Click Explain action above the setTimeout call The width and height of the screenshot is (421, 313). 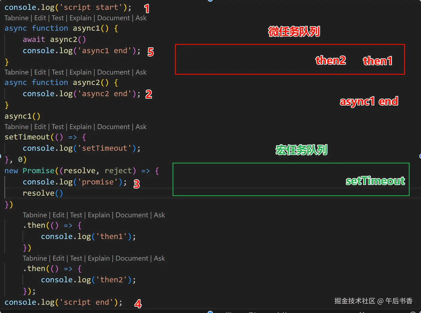(x=80, y=127)
